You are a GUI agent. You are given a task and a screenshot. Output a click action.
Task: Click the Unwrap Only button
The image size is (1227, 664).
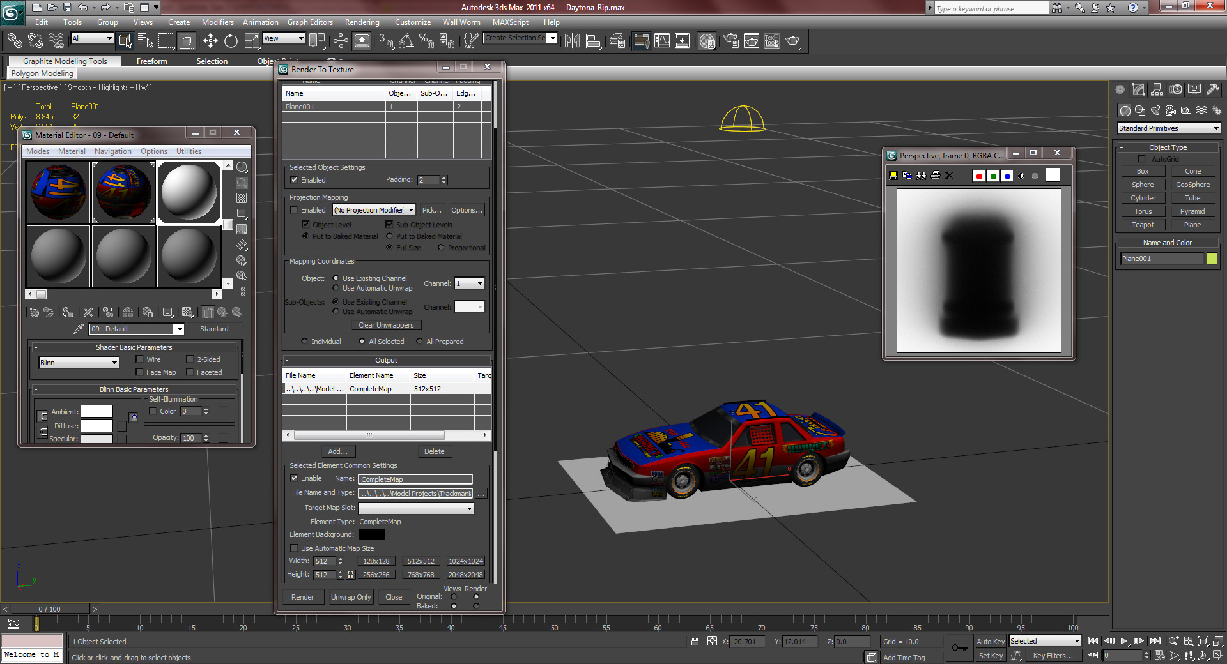[x=351, y=597]
